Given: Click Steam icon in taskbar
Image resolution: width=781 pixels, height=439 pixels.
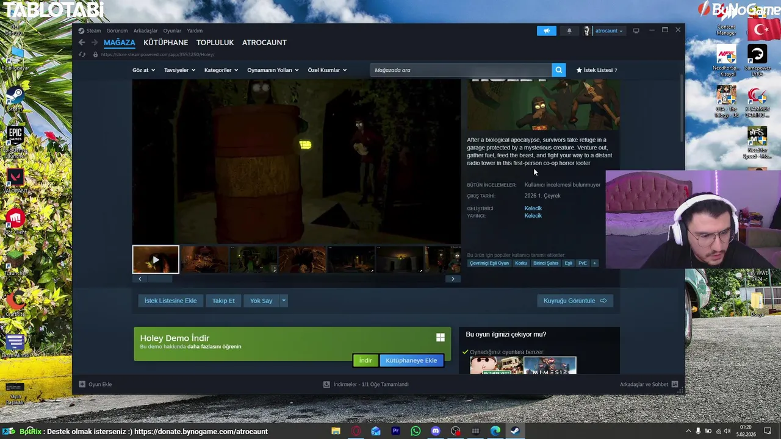Looking at the screenshot, I should pos(515,431).
